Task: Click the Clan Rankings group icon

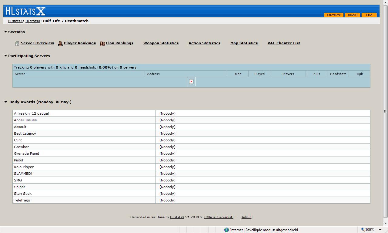Action: (102, 44)
